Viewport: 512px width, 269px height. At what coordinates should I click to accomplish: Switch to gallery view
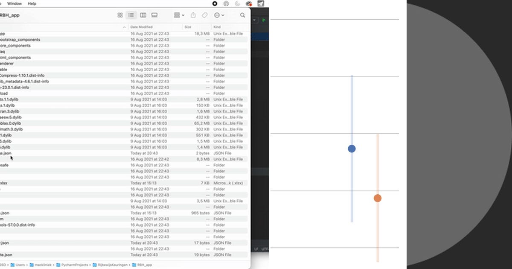coord(154,15)
